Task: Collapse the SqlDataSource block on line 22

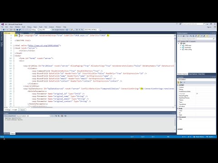Action: (14, 89)
